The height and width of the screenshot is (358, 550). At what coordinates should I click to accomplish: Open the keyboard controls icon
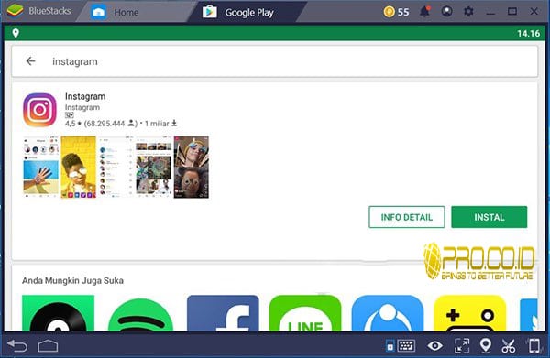click(406, 346)
